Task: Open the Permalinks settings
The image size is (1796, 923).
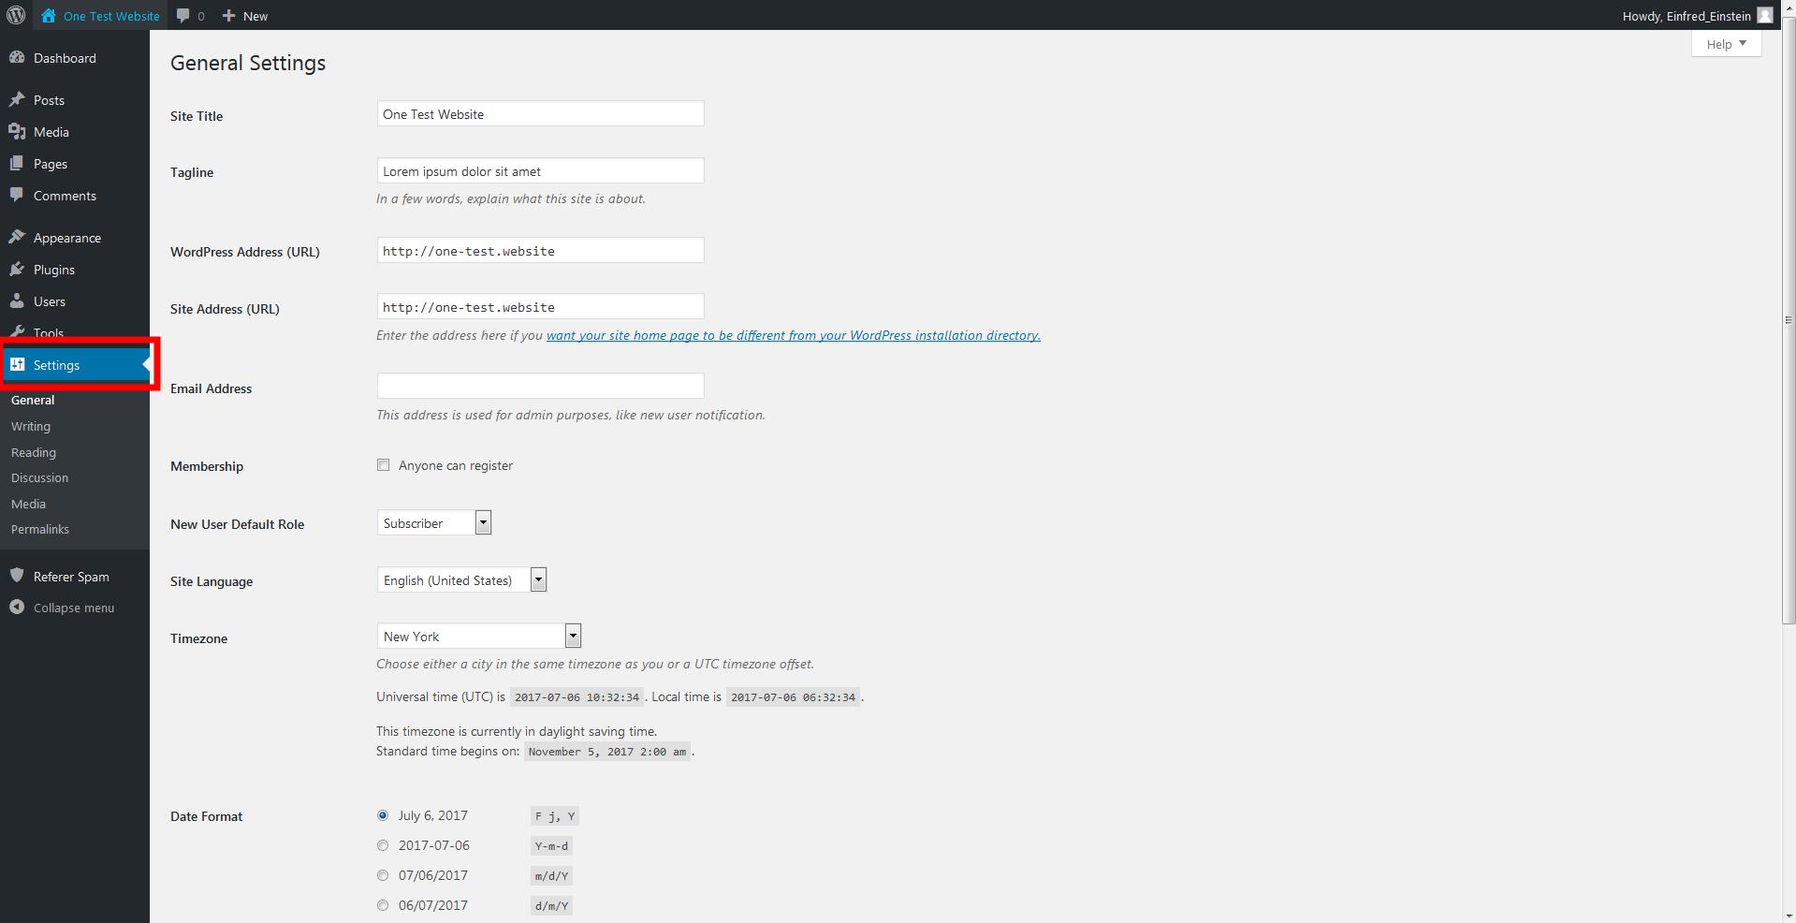Action: coord(39,528)
